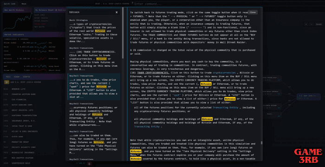Close the help dialog with Close button
Image resolution: width=325 pixels, height=167 pixels.
pyautogui.click(x=253, y=12)
